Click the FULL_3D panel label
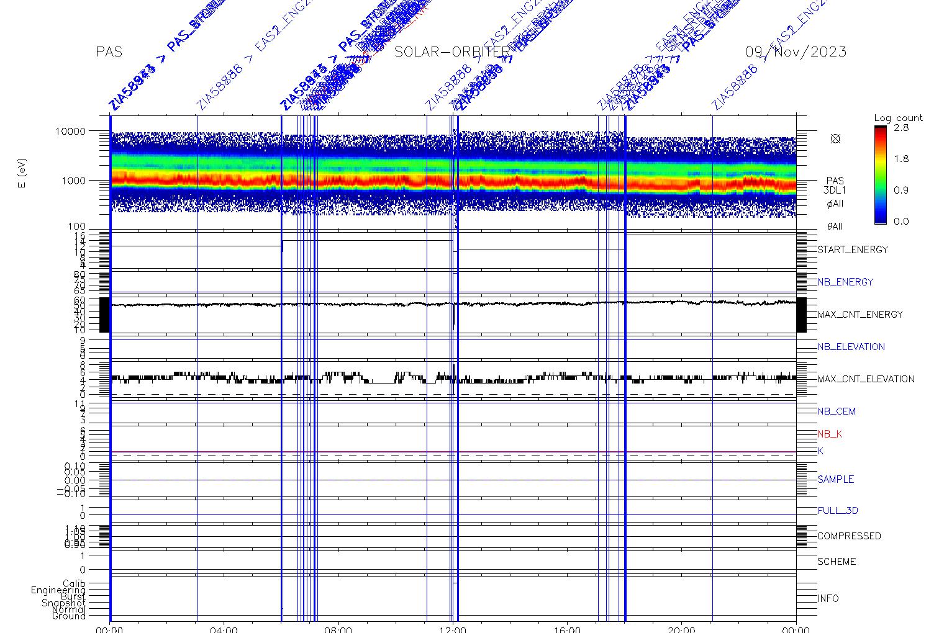 pyautogui.click(x=838, y=511)
